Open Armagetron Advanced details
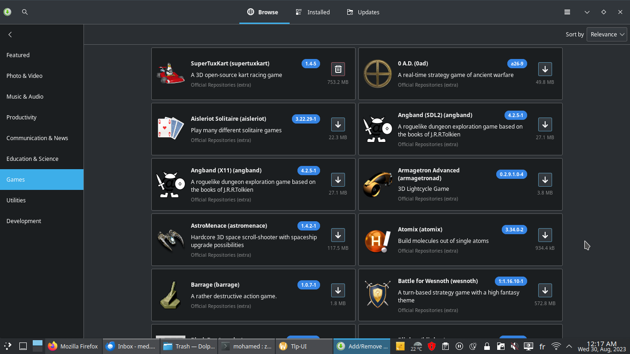 click(x=429, y=174)
